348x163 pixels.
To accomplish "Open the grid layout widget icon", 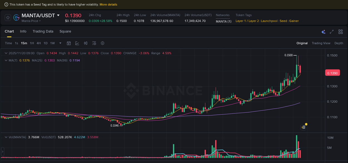I will pyautogui.click(x=340, y=32).
